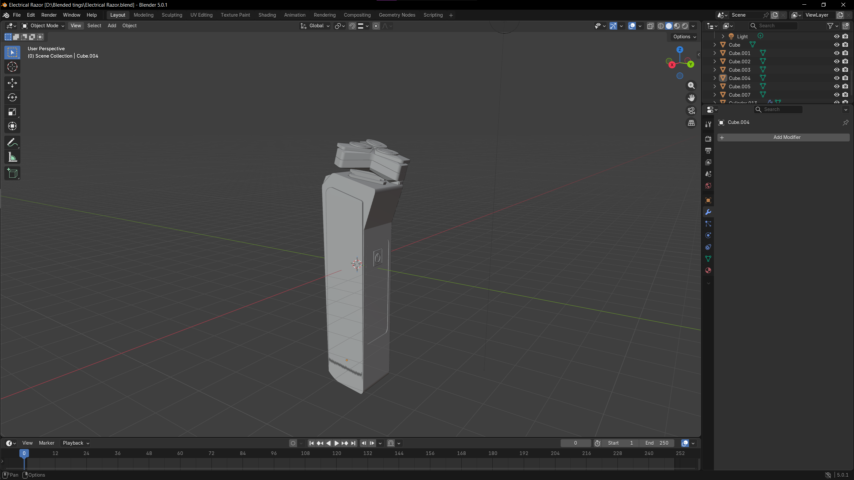
Task: Open the Render menu
Action: click(49, 15)
